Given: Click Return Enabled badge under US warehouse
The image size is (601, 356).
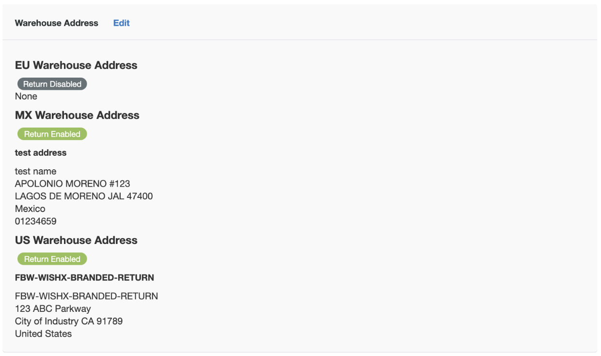Looking at the screenshot, I should pyautogui.click(x=52, y=259).
